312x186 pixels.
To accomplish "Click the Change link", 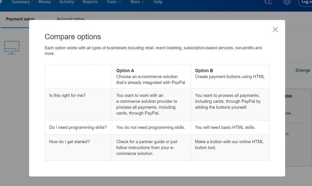I will pos(303,70).
